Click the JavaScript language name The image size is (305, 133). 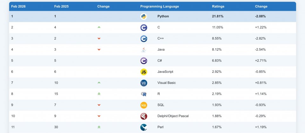click(165, 72)
